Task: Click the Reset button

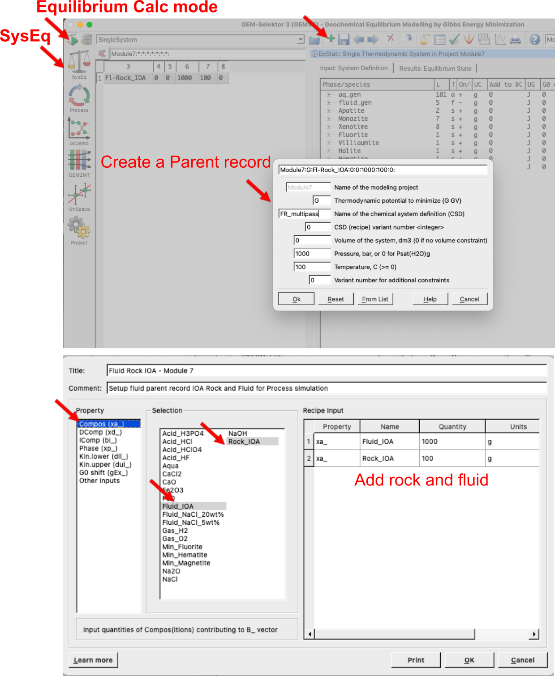Action: pyautogui.click(x=336, y=299)
